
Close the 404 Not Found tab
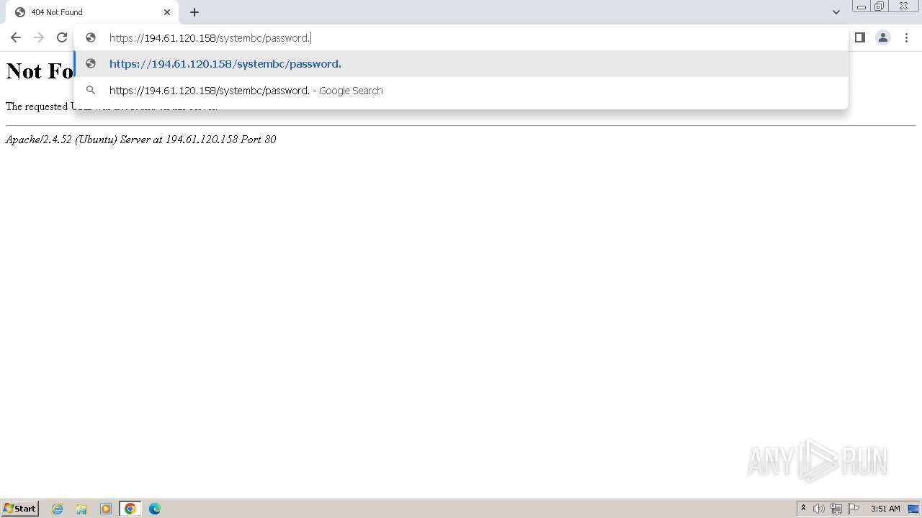coord(167,12)
